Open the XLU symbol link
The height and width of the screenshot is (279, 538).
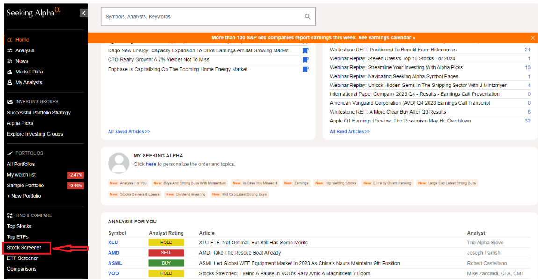pos(113,243)
